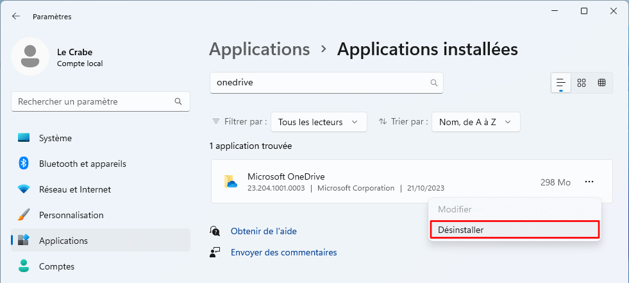
Task: Click the paintbrush Personnalisation icon
Action: [24, 215]
